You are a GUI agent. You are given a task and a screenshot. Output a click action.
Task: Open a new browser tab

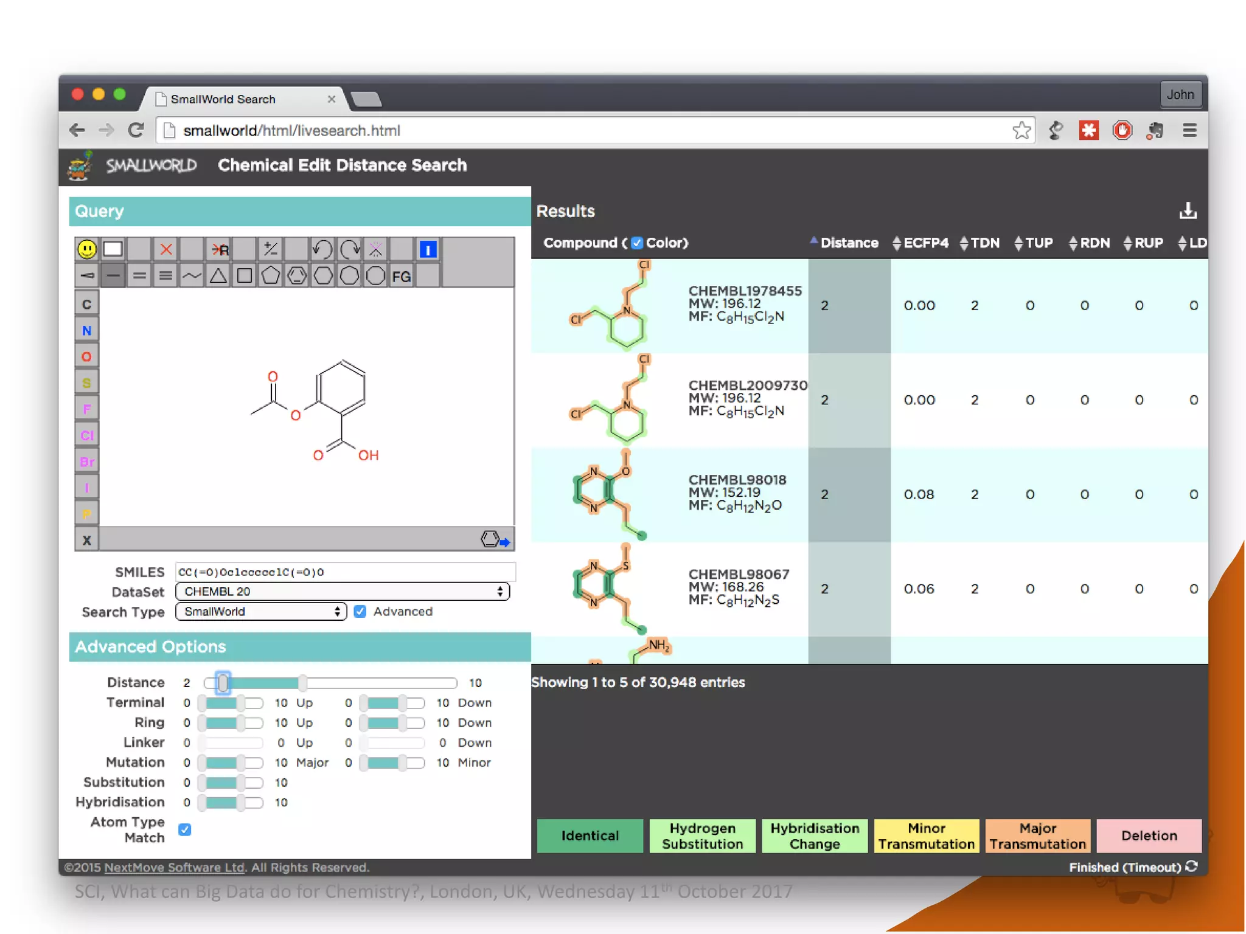click(367, 99)
